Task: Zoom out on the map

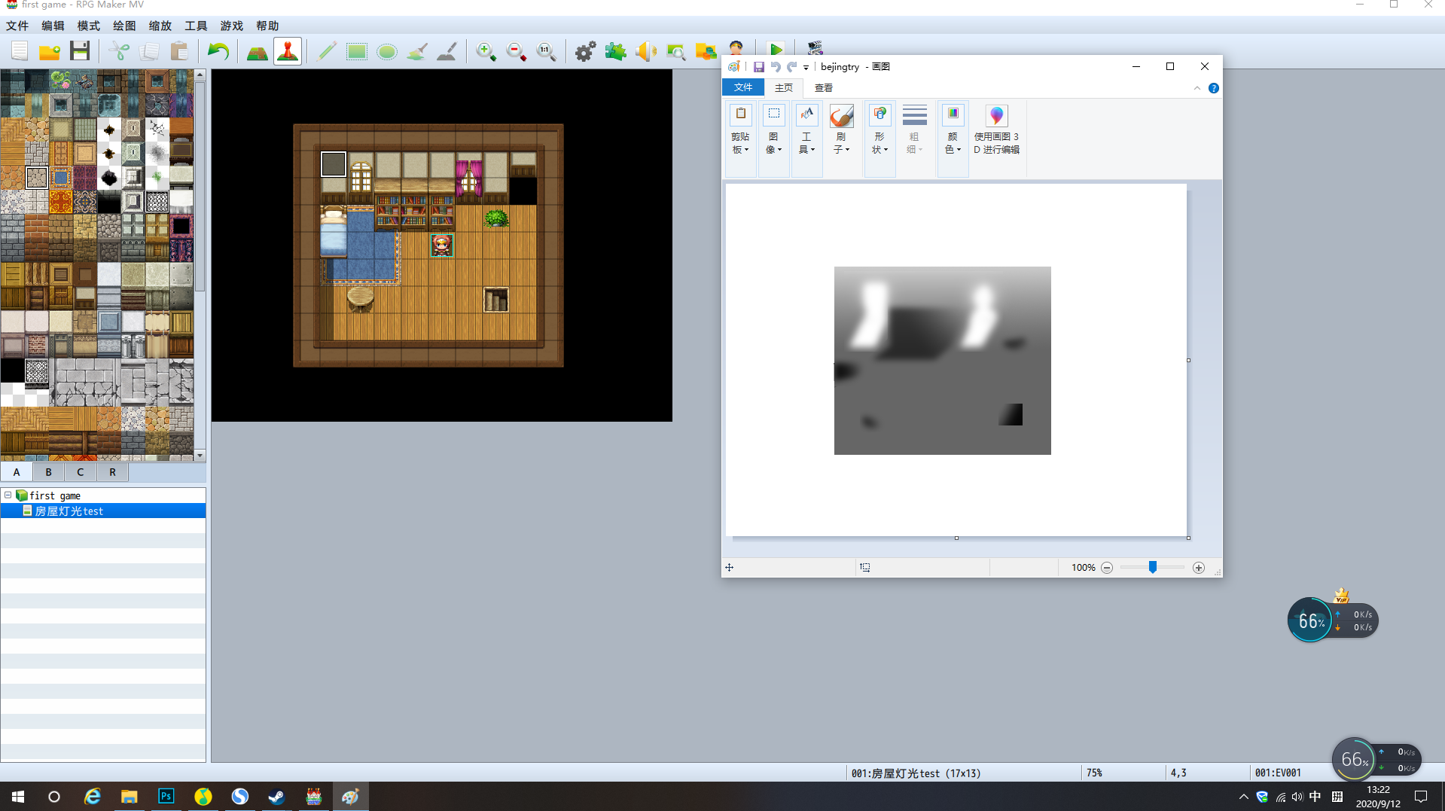Action: 517,51
